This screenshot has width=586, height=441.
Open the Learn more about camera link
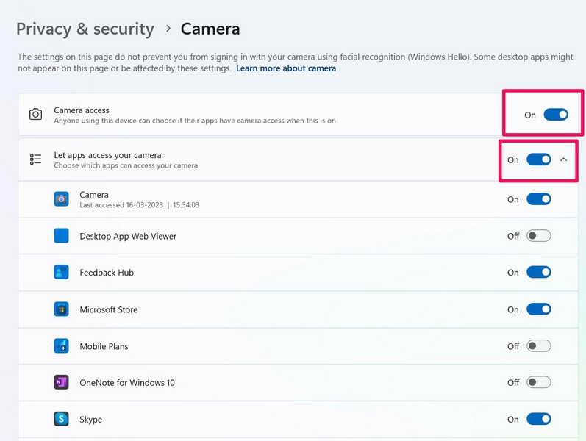pos(286,68)
